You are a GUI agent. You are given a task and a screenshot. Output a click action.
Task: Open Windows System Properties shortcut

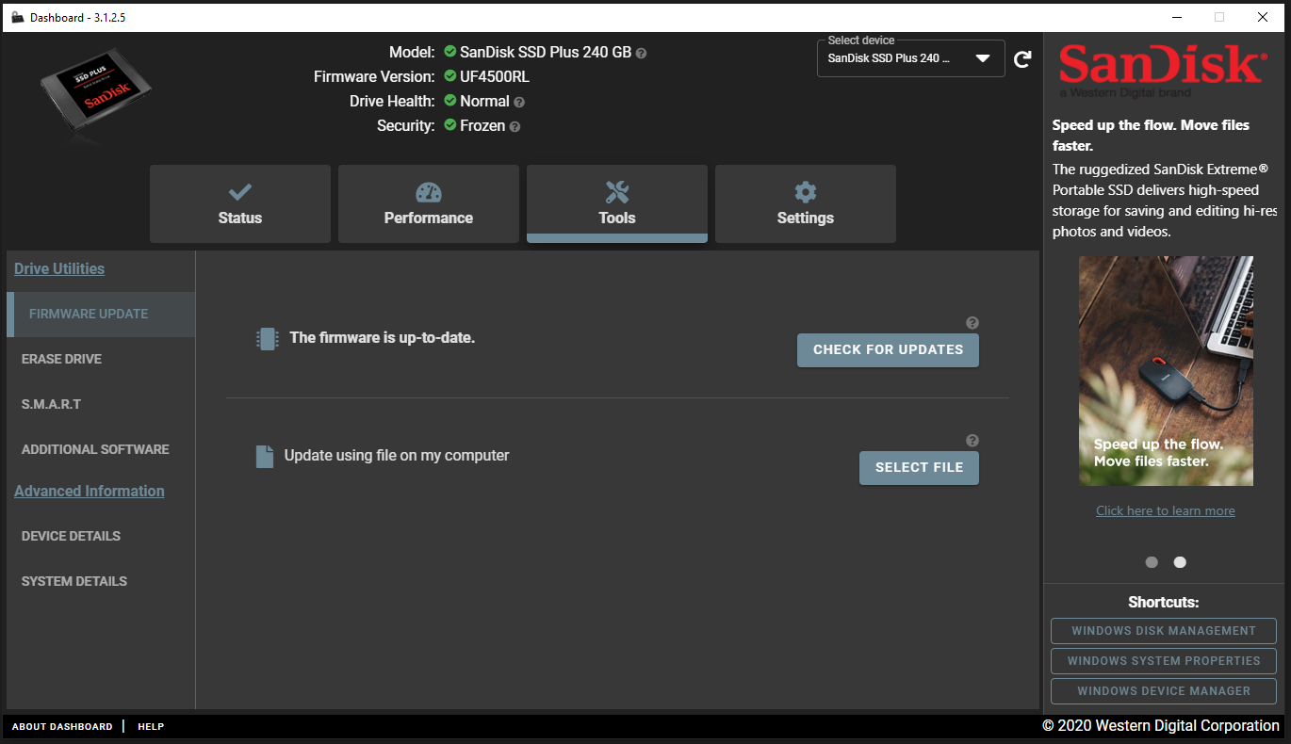[1164, 661]
